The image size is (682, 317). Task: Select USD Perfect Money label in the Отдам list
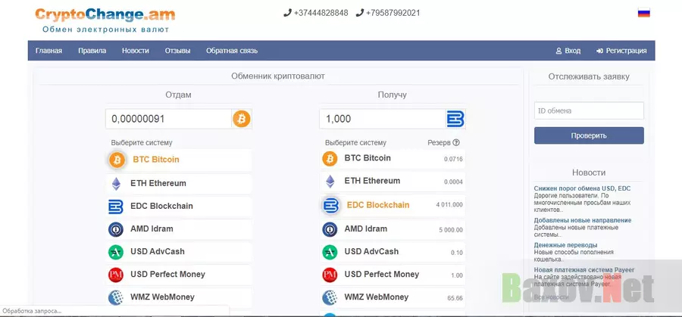pos(168,275)
